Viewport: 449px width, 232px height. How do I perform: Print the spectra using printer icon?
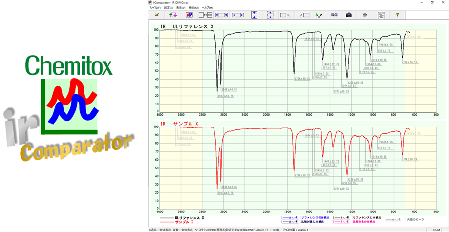365,15
